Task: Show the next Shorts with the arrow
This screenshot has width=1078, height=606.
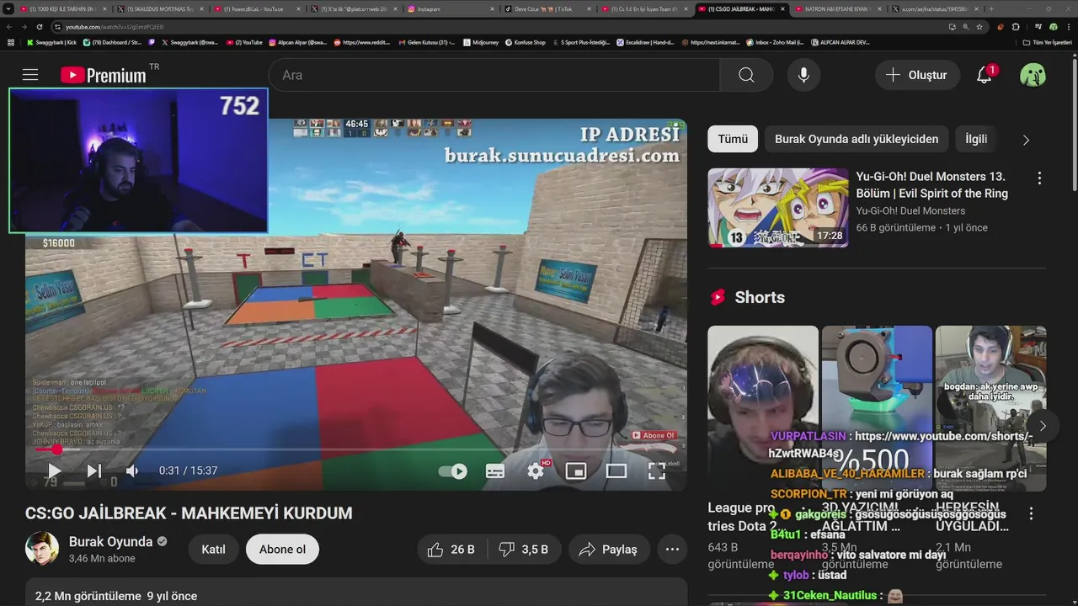Action: click(x=1043, y=426)
